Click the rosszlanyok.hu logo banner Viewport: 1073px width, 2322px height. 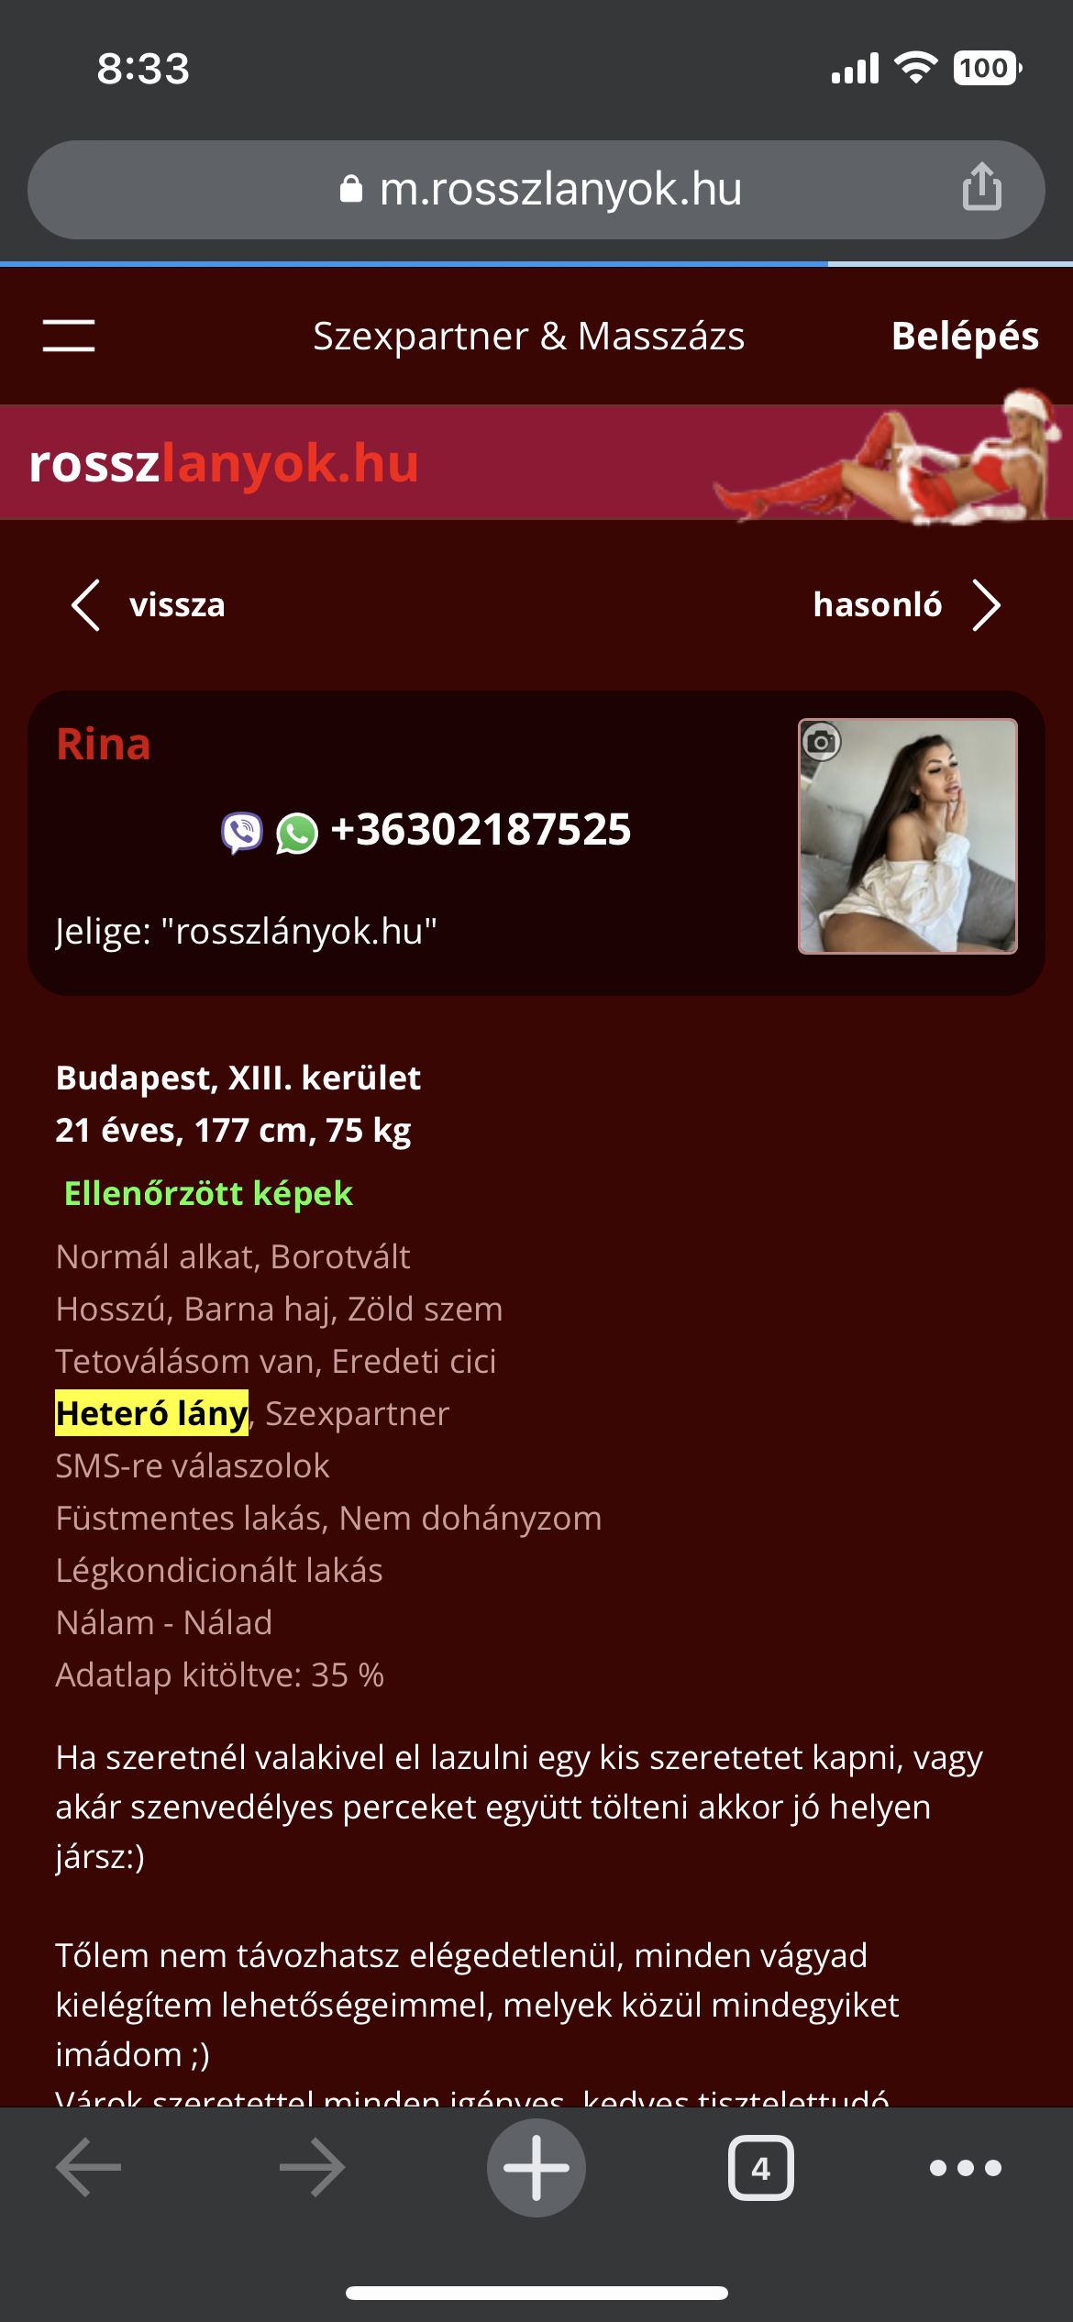click(x=224, y=463)
